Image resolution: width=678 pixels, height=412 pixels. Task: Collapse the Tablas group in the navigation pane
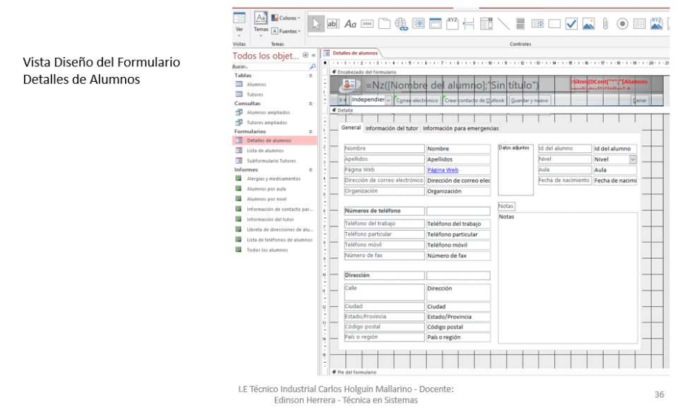(x=311, y=75)
